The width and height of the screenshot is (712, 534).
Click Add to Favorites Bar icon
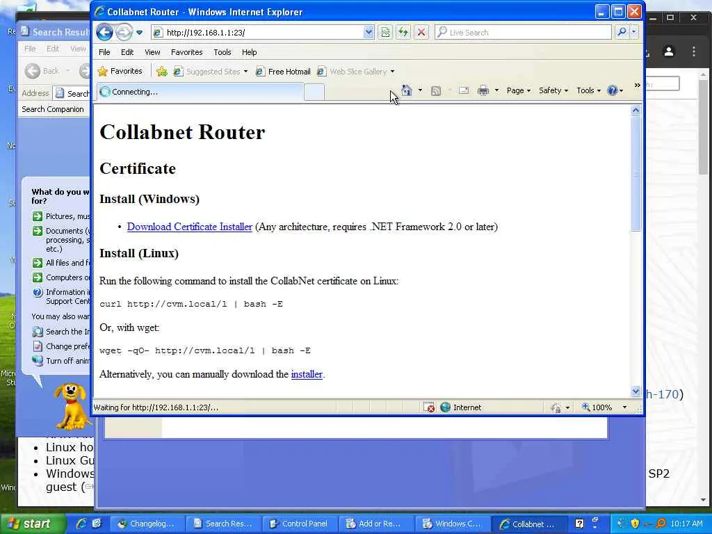click(161, 72)
